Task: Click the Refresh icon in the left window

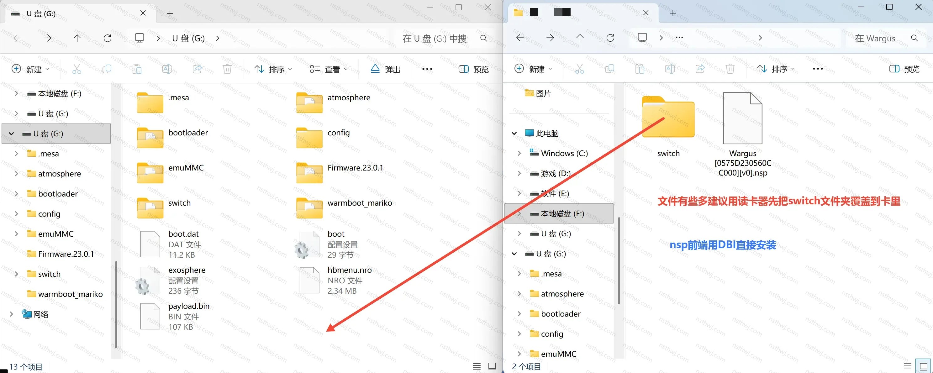Action: tap(108, 38)
